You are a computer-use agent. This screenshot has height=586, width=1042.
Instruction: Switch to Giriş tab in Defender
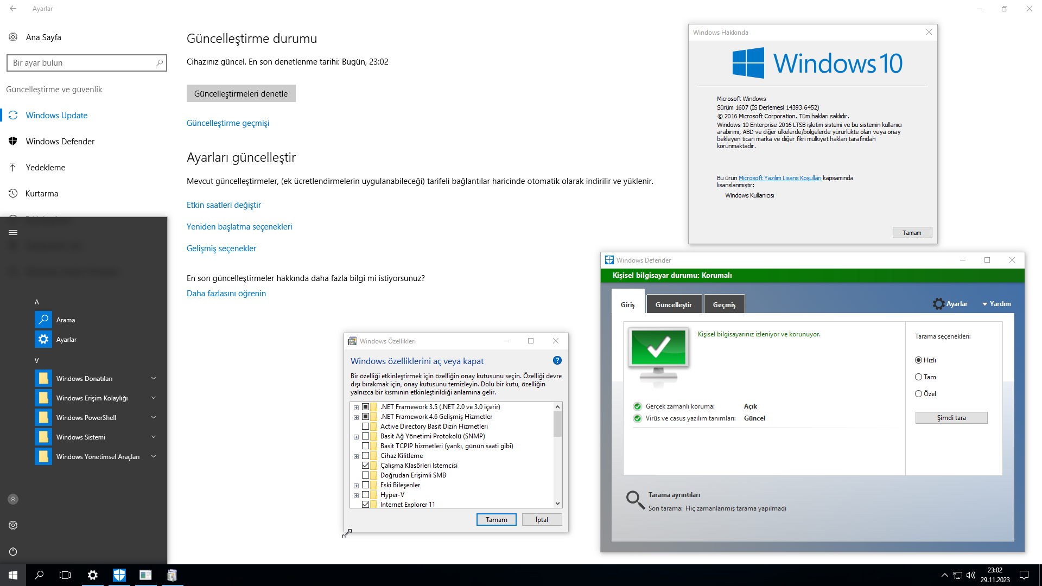tap(628, 304)
